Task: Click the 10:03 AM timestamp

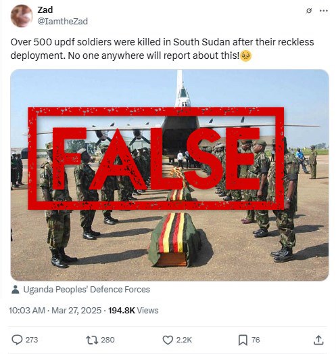Action: click(x=27, y=311)
